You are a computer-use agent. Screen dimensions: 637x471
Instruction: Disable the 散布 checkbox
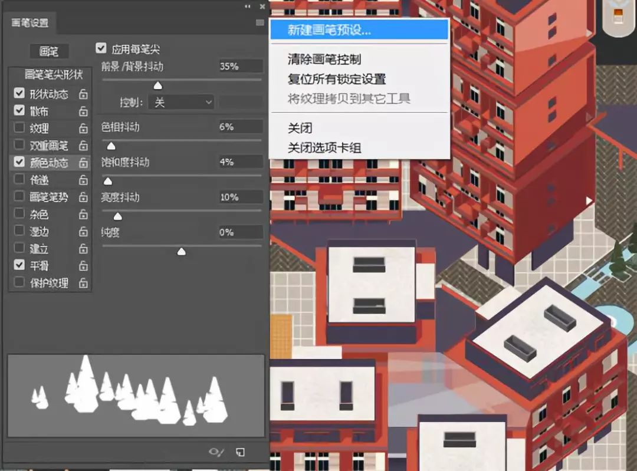point(19,110)
